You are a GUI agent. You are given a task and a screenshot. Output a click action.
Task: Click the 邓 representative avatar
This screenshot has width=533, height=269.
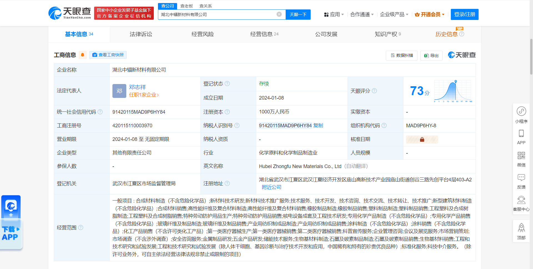tap(119, 91)
